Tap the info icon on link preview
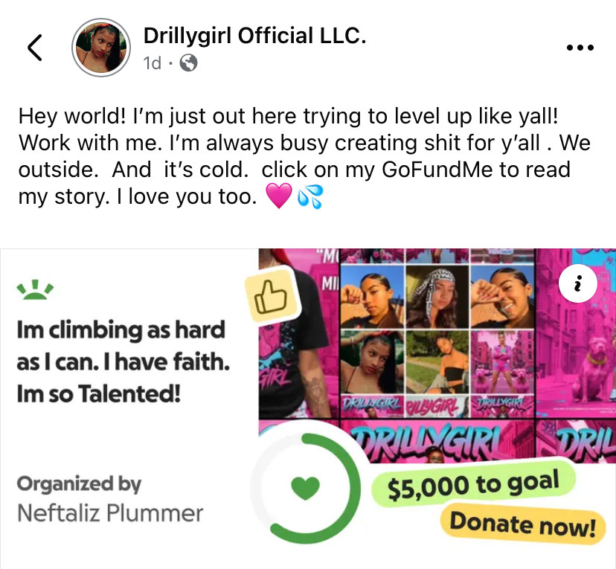 578,283
